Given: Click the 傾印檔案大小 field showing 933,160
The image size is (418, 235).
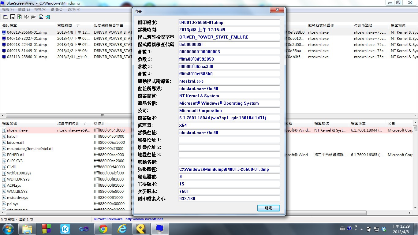Looking at the screenshot, I should click(229, 199).
